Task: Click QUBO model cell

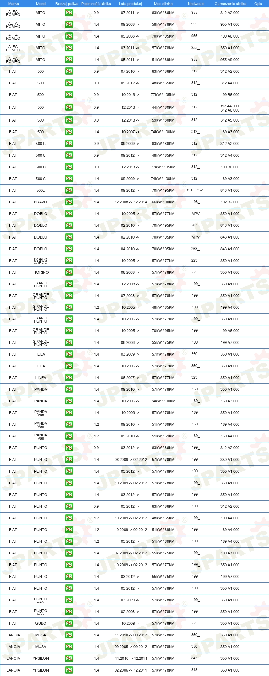Action: coord(41,623)
